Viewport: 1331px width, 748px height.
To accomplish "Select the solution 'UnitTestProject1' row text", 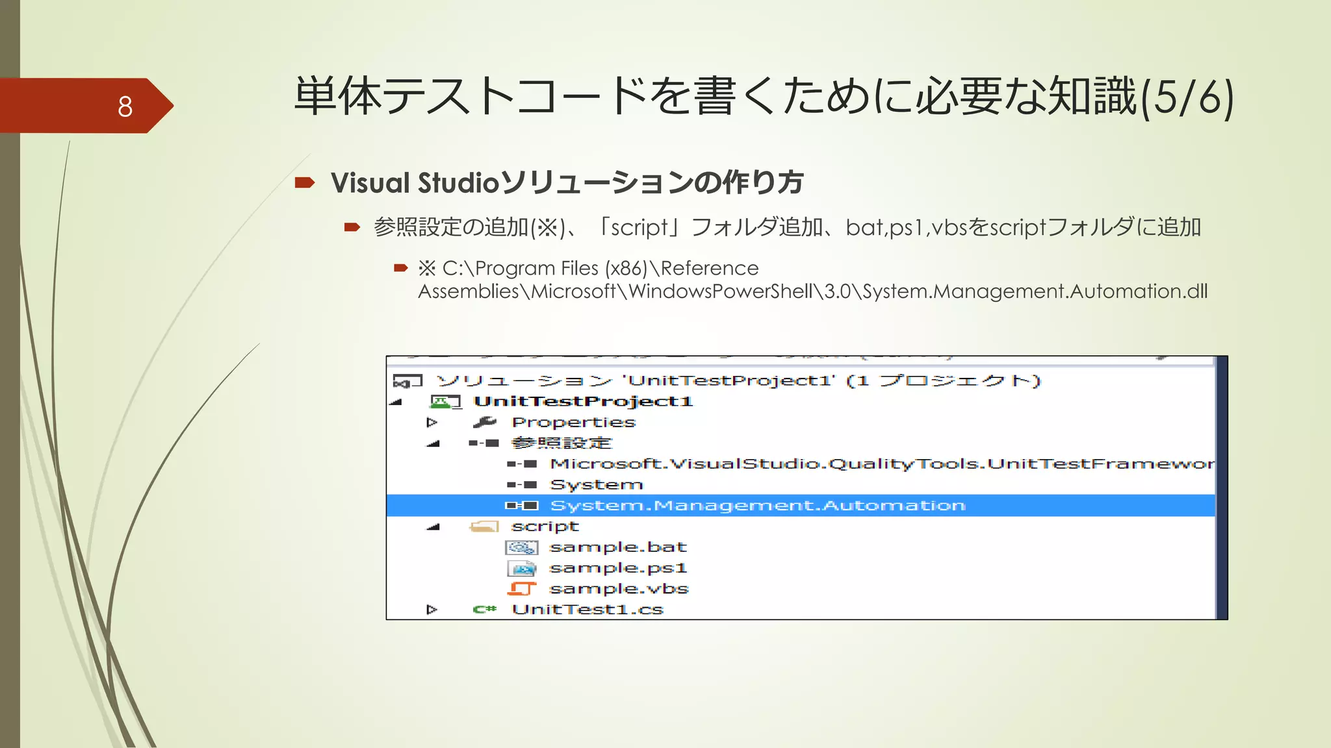I will click(739, 381).
